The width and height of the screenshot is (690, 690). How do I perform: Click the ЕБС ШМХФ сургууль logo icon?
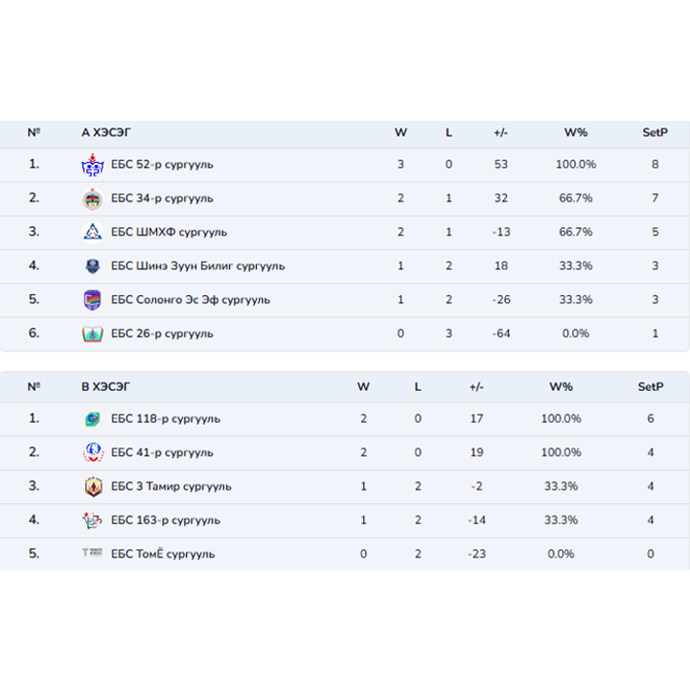pos(92,232)
